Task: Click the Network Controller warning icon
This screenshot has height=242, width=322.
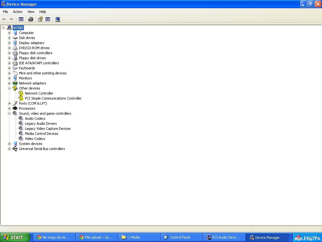Action: click(x=21, y=93)
